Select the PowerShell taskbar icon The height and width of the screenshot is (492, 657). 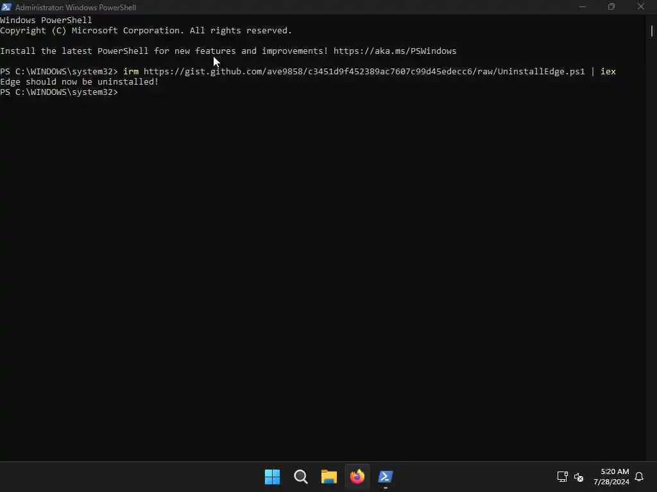click(x=386, y=477)
